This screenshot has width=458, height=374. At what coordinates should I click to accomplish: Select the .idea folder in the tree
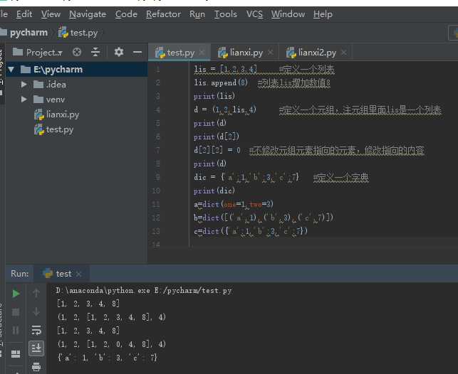point(50,85)
